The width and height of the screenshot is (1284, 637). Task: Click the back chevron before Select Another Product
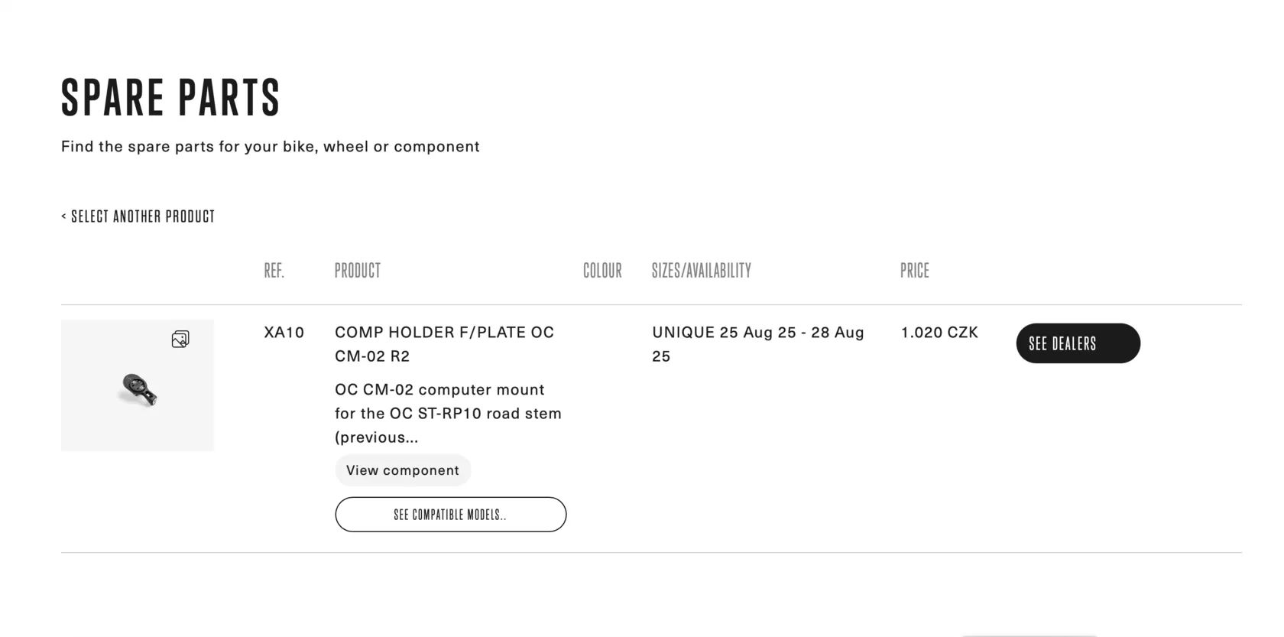[x=63, y=216]
